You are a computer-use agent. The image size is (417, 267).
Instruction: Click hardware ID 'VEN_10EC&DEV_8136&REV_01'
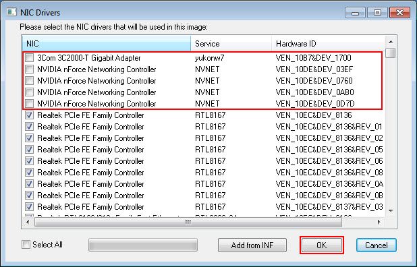[x=329, y=127]
